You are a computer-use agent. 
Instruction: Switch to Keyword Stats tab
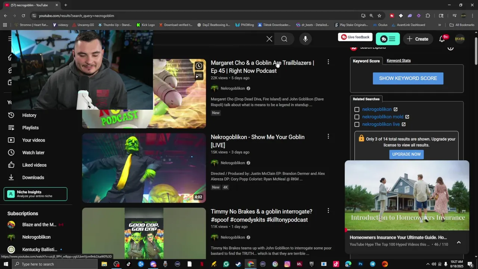[398, 61]
